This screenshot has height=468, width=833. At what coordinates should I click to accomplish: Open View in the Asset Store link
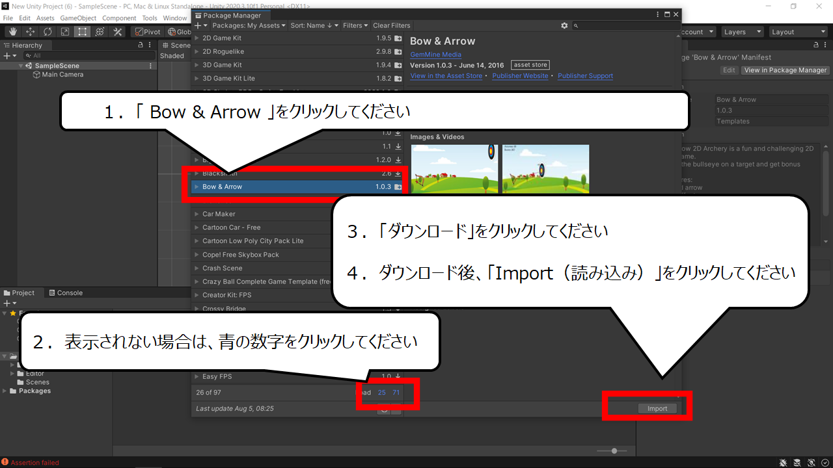[x=446, y=76]
